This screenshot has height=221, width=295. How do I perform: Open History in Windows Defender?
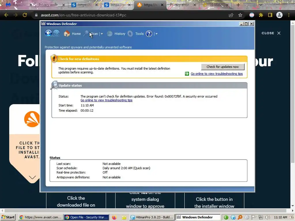pos(120,34)
